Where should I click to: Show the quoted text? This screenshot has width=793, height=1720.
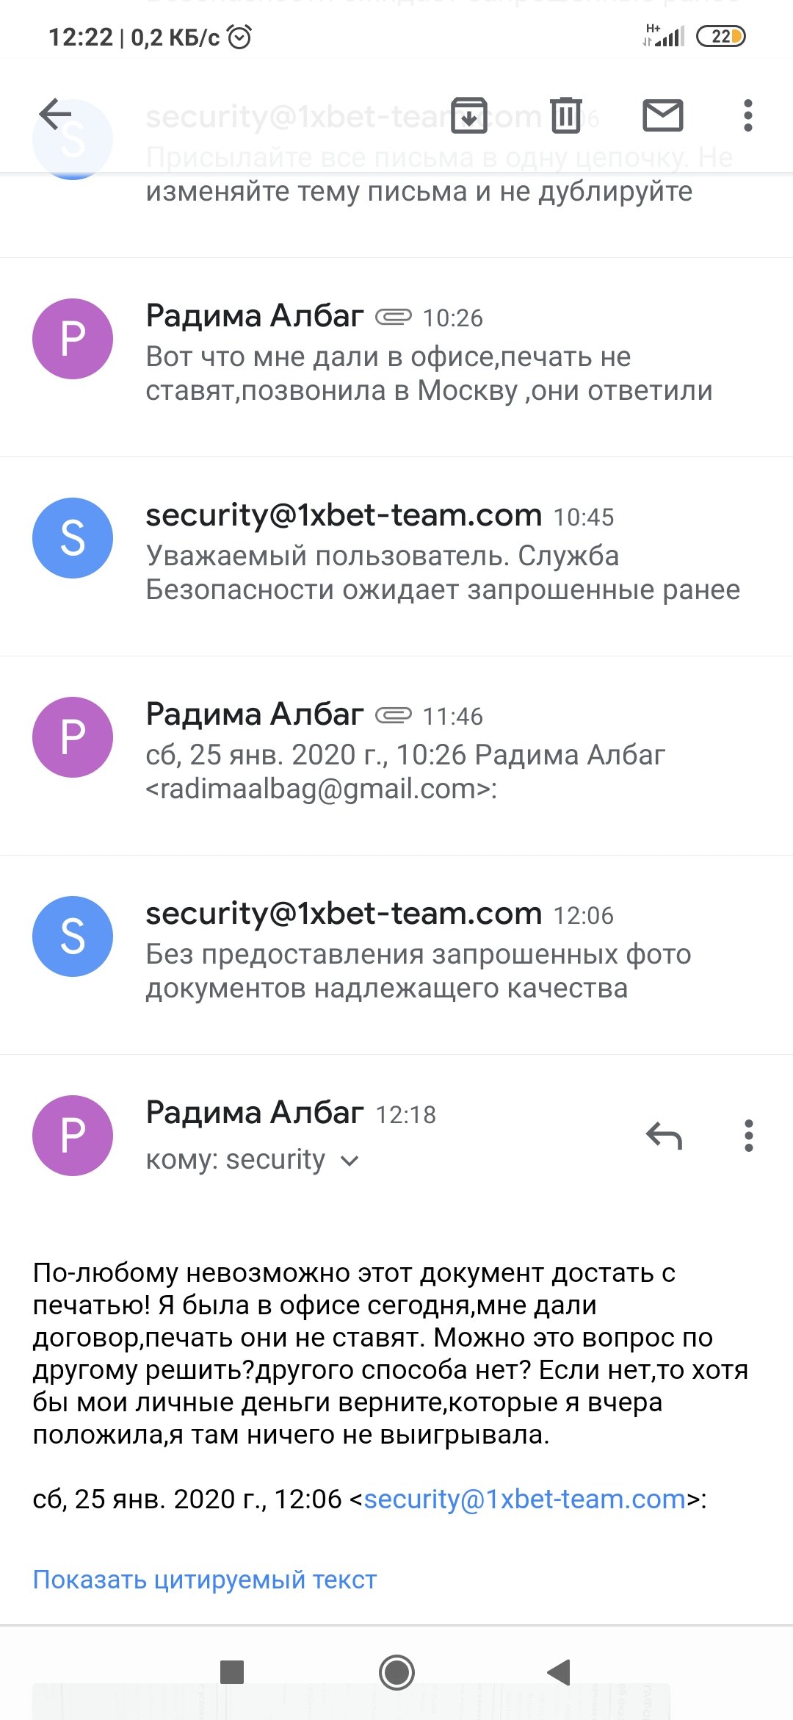click(x=205, y=1580)
